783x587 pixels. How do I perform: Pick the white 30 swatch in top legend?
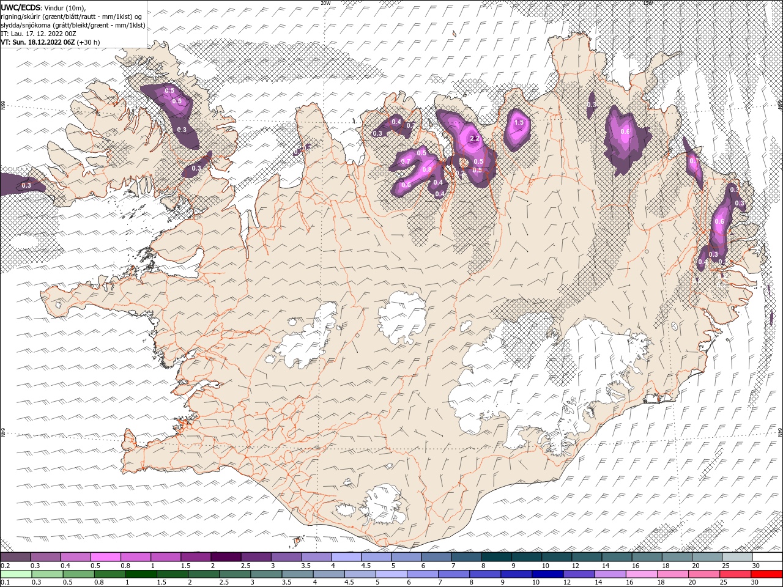point(766,557)
